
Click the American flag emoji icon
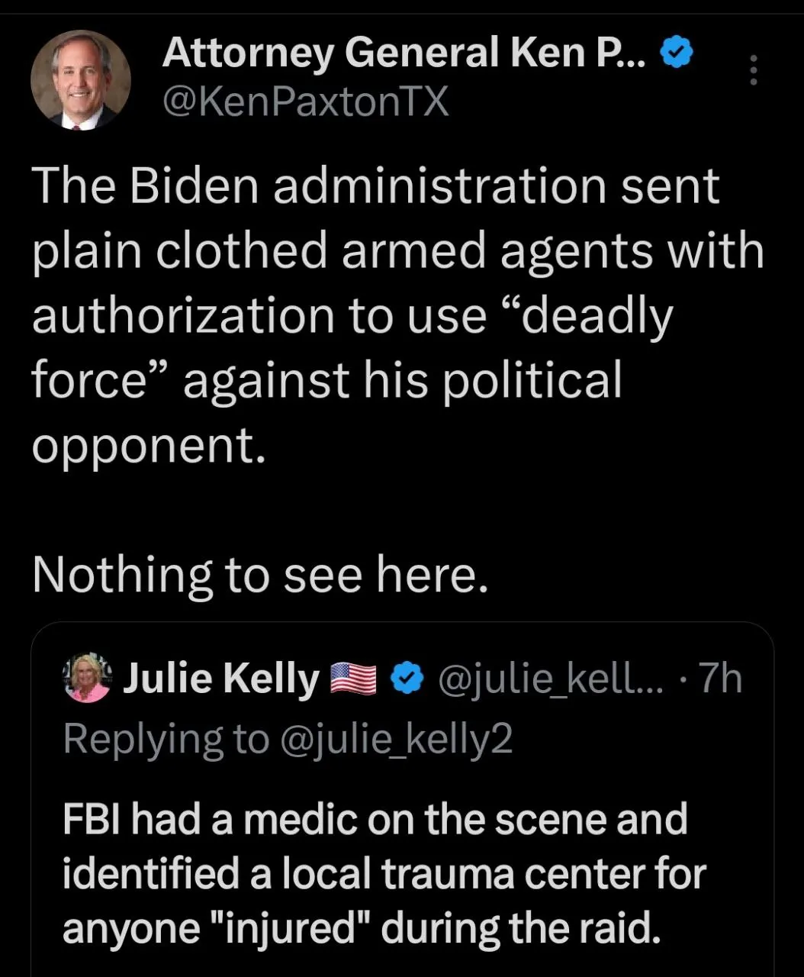coord(354,679)
